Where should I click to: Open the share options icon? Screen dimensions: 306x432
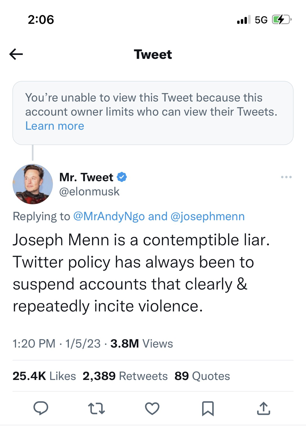[264, 408]
